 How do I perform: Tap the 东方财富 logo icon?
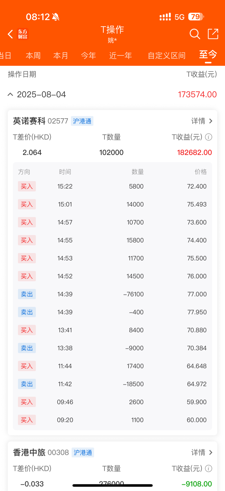tap(23, 34)
